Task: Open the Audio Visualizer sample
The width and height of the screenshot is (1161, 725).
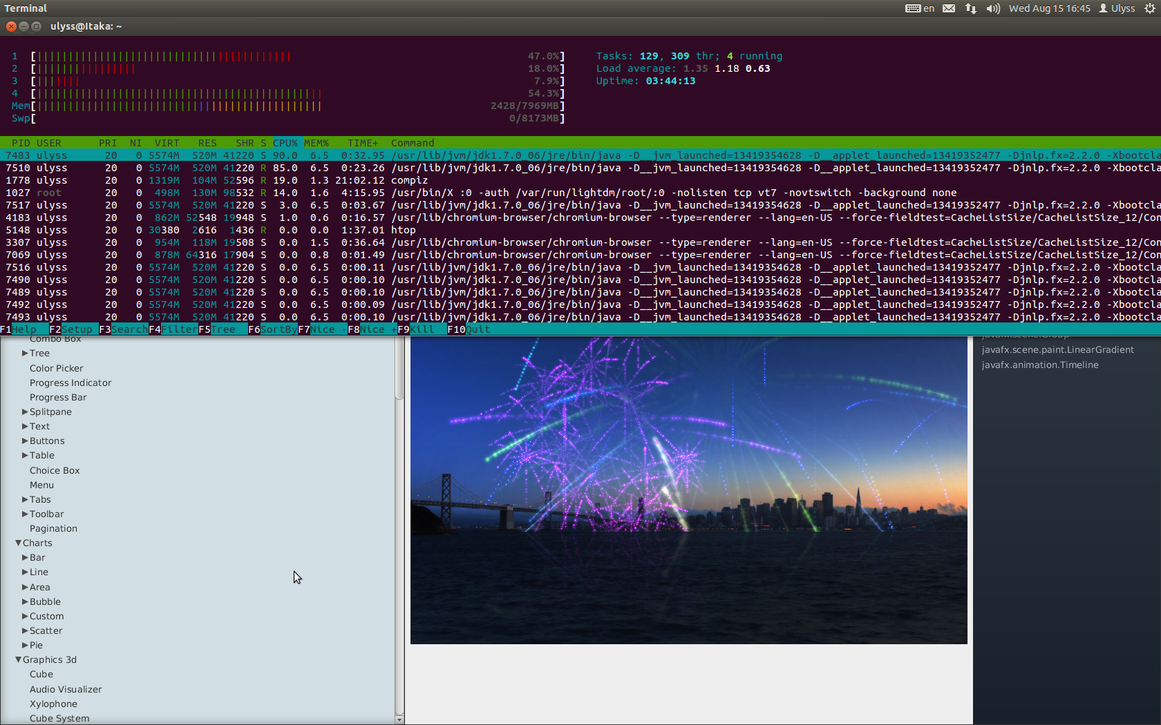Action: pyautogui.click(x=66, y=689)
